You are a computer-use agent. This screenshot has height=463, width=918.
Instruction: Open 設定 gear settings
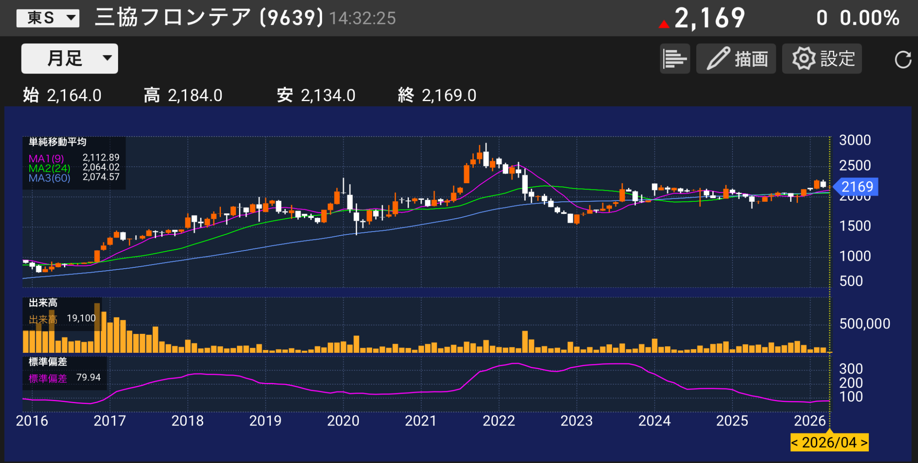822,59
